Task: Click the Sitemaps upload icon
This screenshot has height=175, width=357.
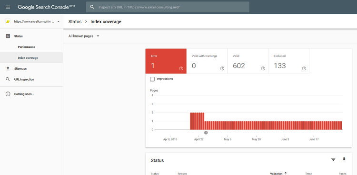Action: tap(8, 69)
